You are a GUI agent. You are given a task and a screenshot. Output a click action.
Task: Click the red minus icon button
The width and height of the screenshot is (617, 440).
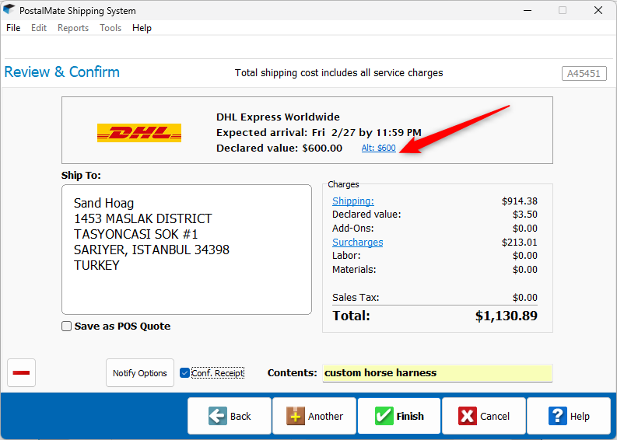(22, 373)
